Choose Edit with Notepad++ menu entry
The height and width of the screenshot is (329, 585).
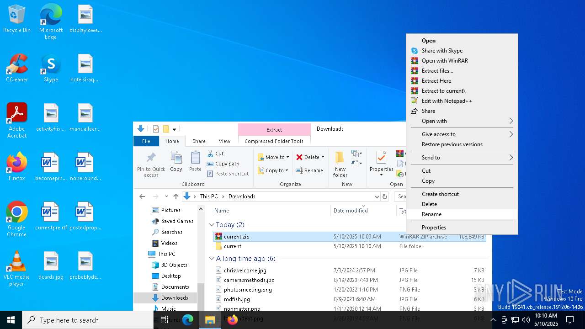click(462, 101)
